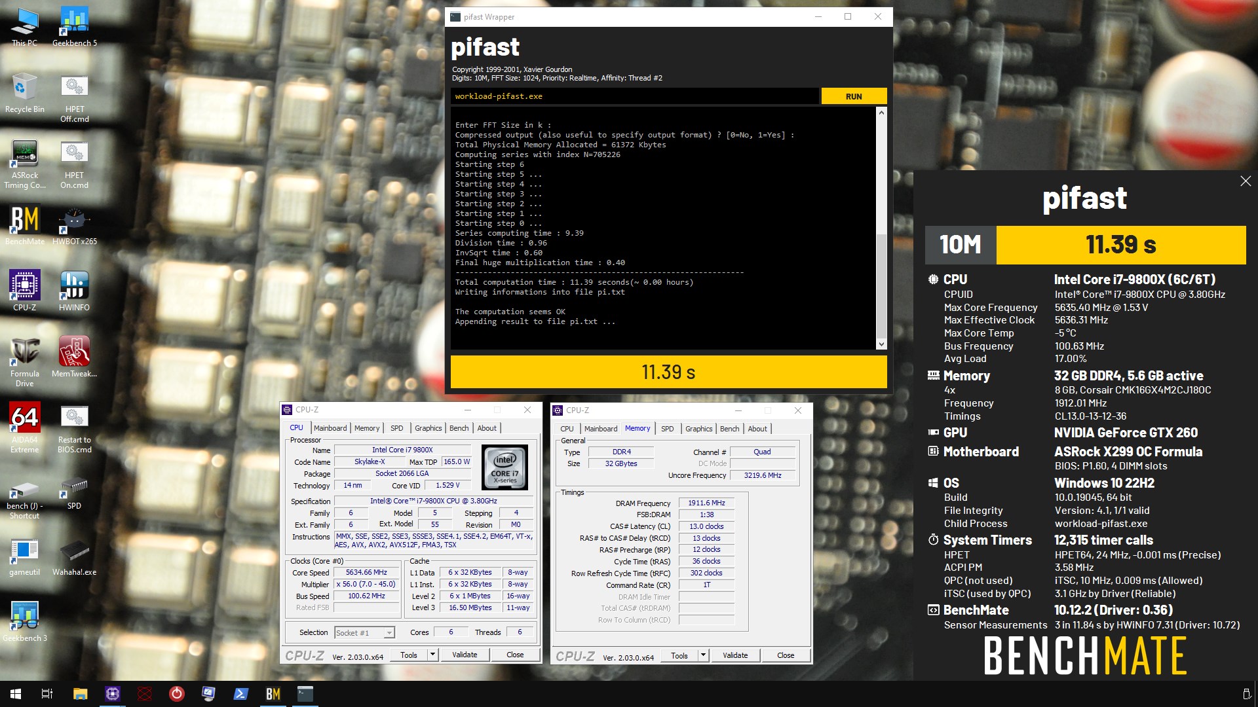Open SPD tab in left CPU-Z window

tap(397, 428)
